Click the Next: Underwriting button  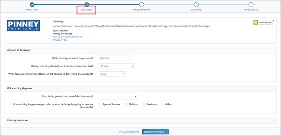[155, 132]
